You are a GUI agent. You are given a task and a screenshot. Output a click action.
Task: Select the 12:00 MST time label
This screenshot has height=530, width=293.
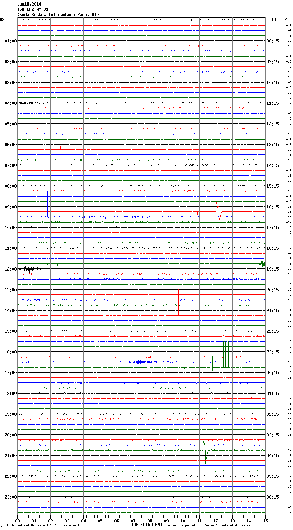10,269
